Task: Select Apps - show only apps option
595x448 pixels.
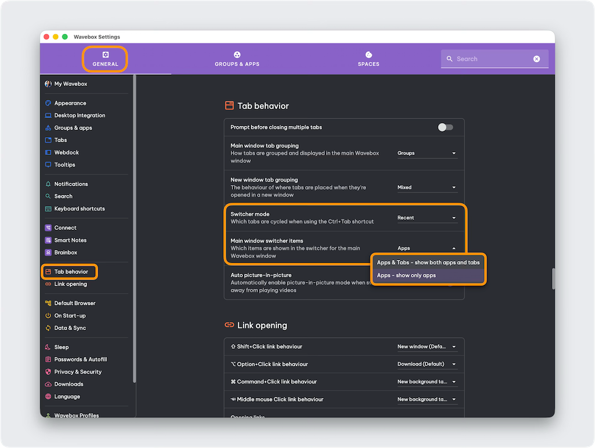Action: click(428, 276)
